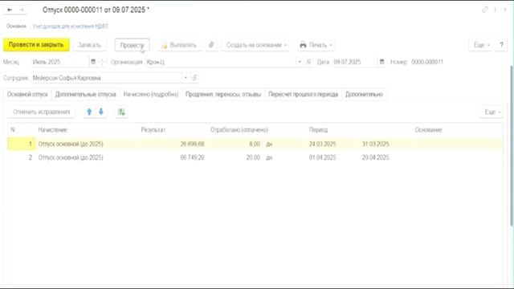Click the N column header
This screenshot has height=289, width=514.
point(13,130)
